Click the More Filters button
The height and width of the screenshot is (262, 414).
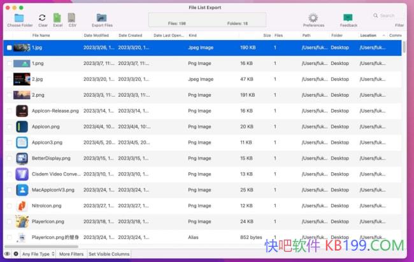tap(71, 254)
